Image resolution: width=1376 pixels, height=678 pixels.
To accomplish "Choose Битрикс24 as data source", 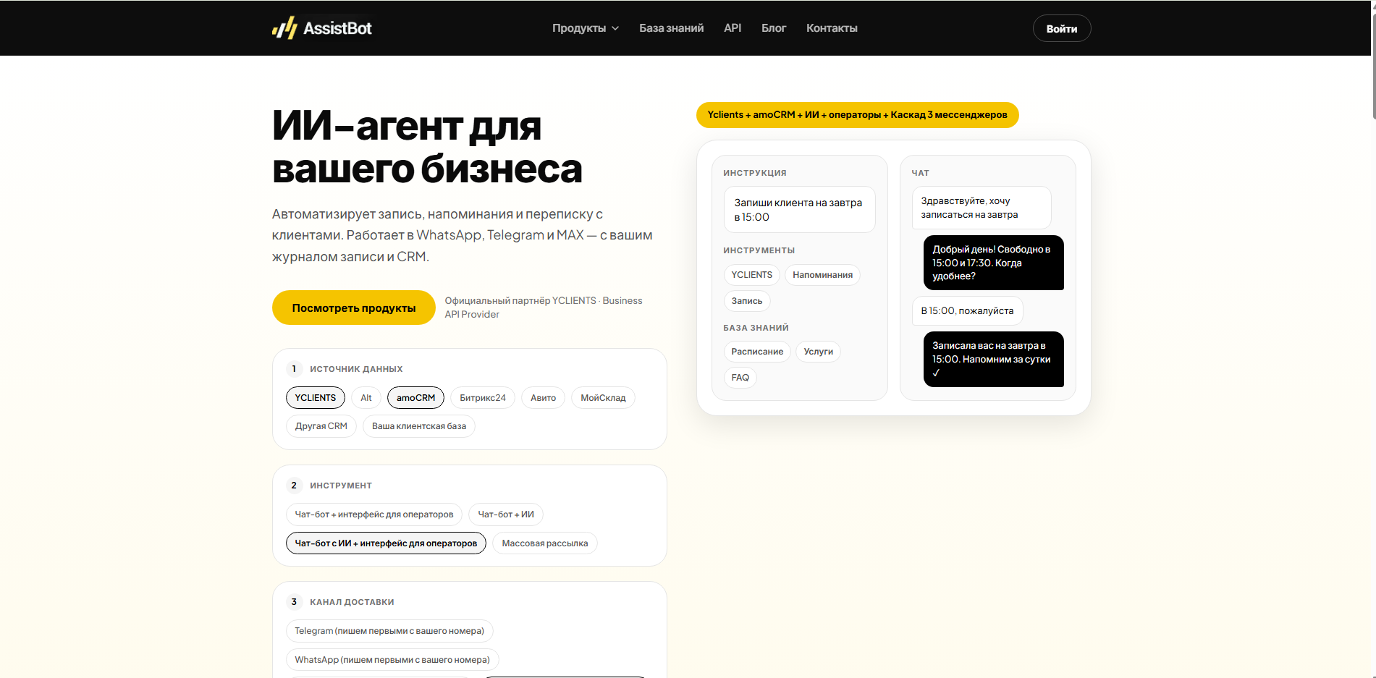I will (483, 397).
